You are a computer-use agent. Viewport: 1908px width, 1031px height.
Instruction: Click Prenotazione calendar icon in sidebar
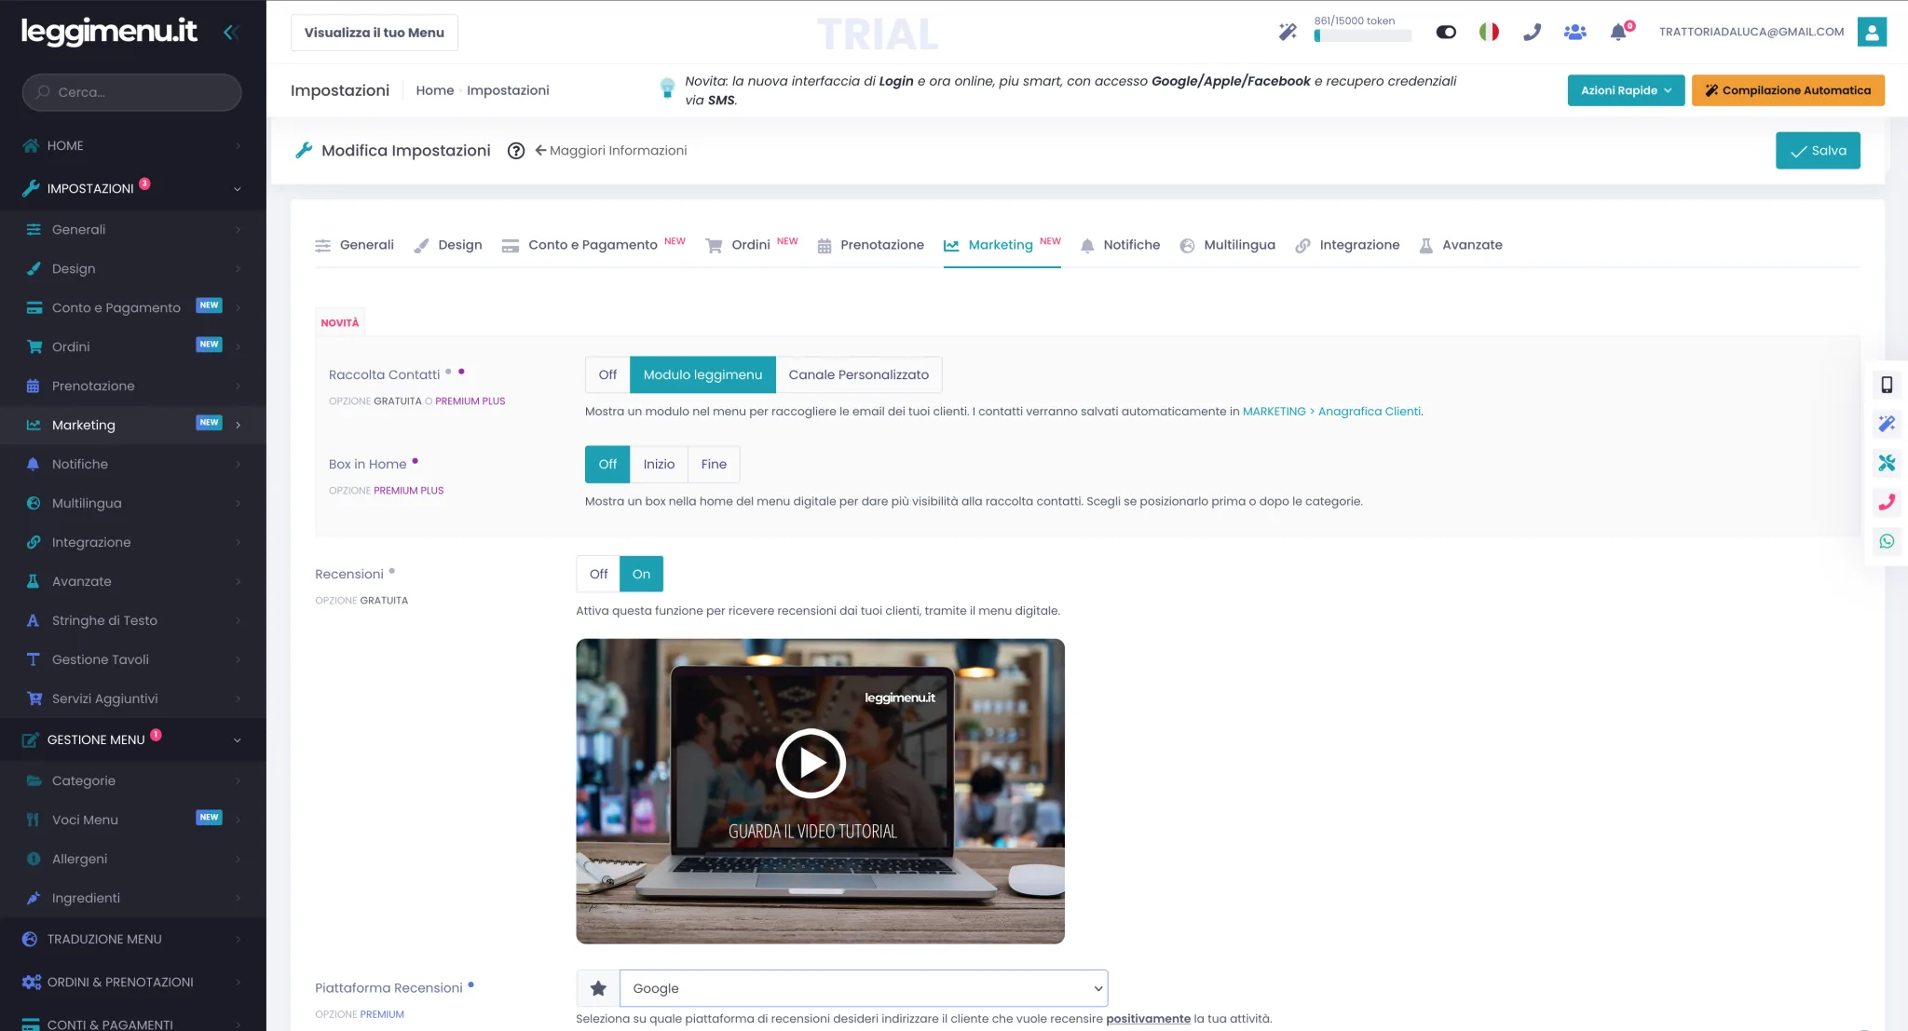coord(33,386)
